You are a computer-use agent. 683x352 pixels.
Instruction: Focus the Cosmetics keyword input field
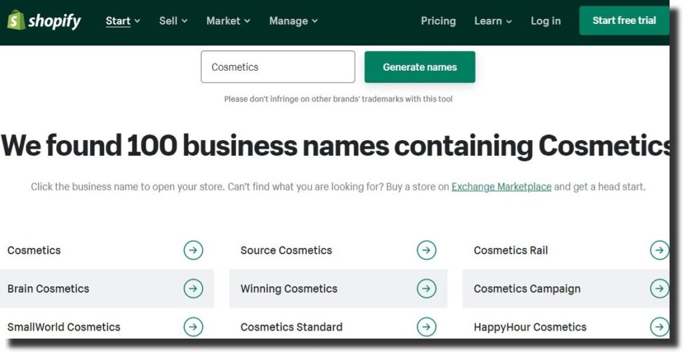[x=278, y=67]
